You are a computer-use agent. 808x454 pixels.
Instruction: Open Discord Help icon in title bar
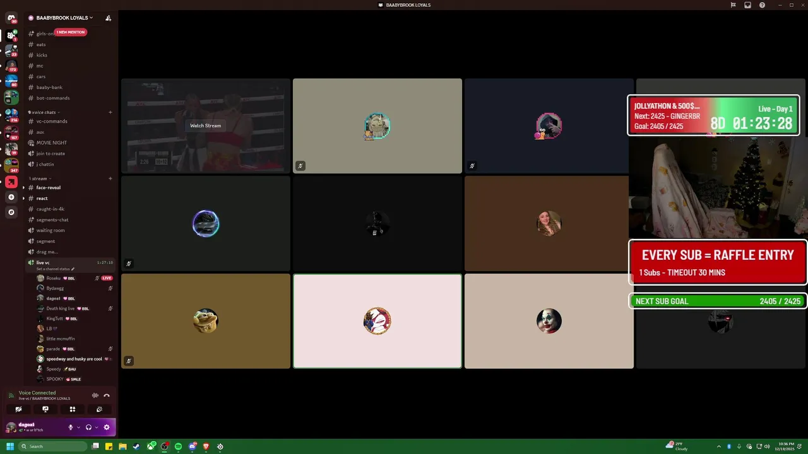762,5
